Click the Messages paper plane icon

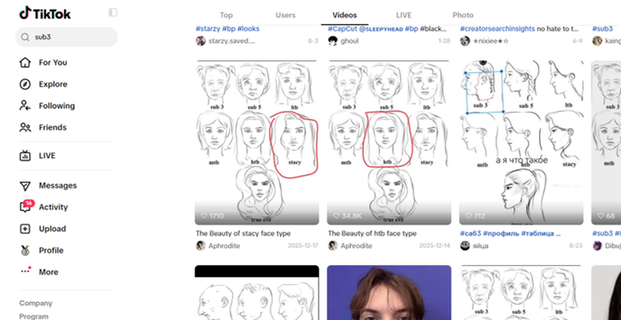[x=25, y=186]
